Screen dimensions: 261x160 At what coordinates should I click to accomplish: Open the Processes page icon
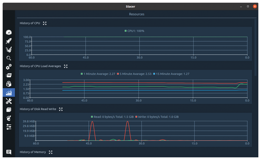point(9,75)
